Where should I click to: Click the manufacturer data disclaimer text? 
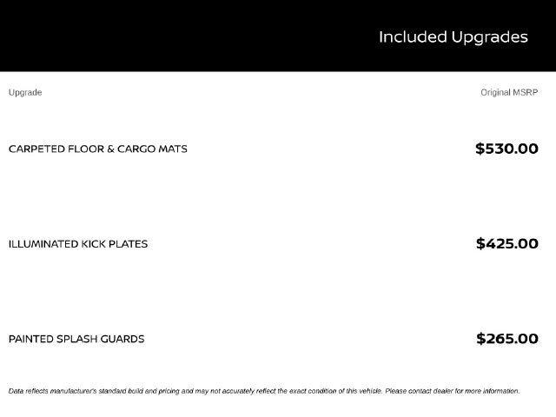264,391
